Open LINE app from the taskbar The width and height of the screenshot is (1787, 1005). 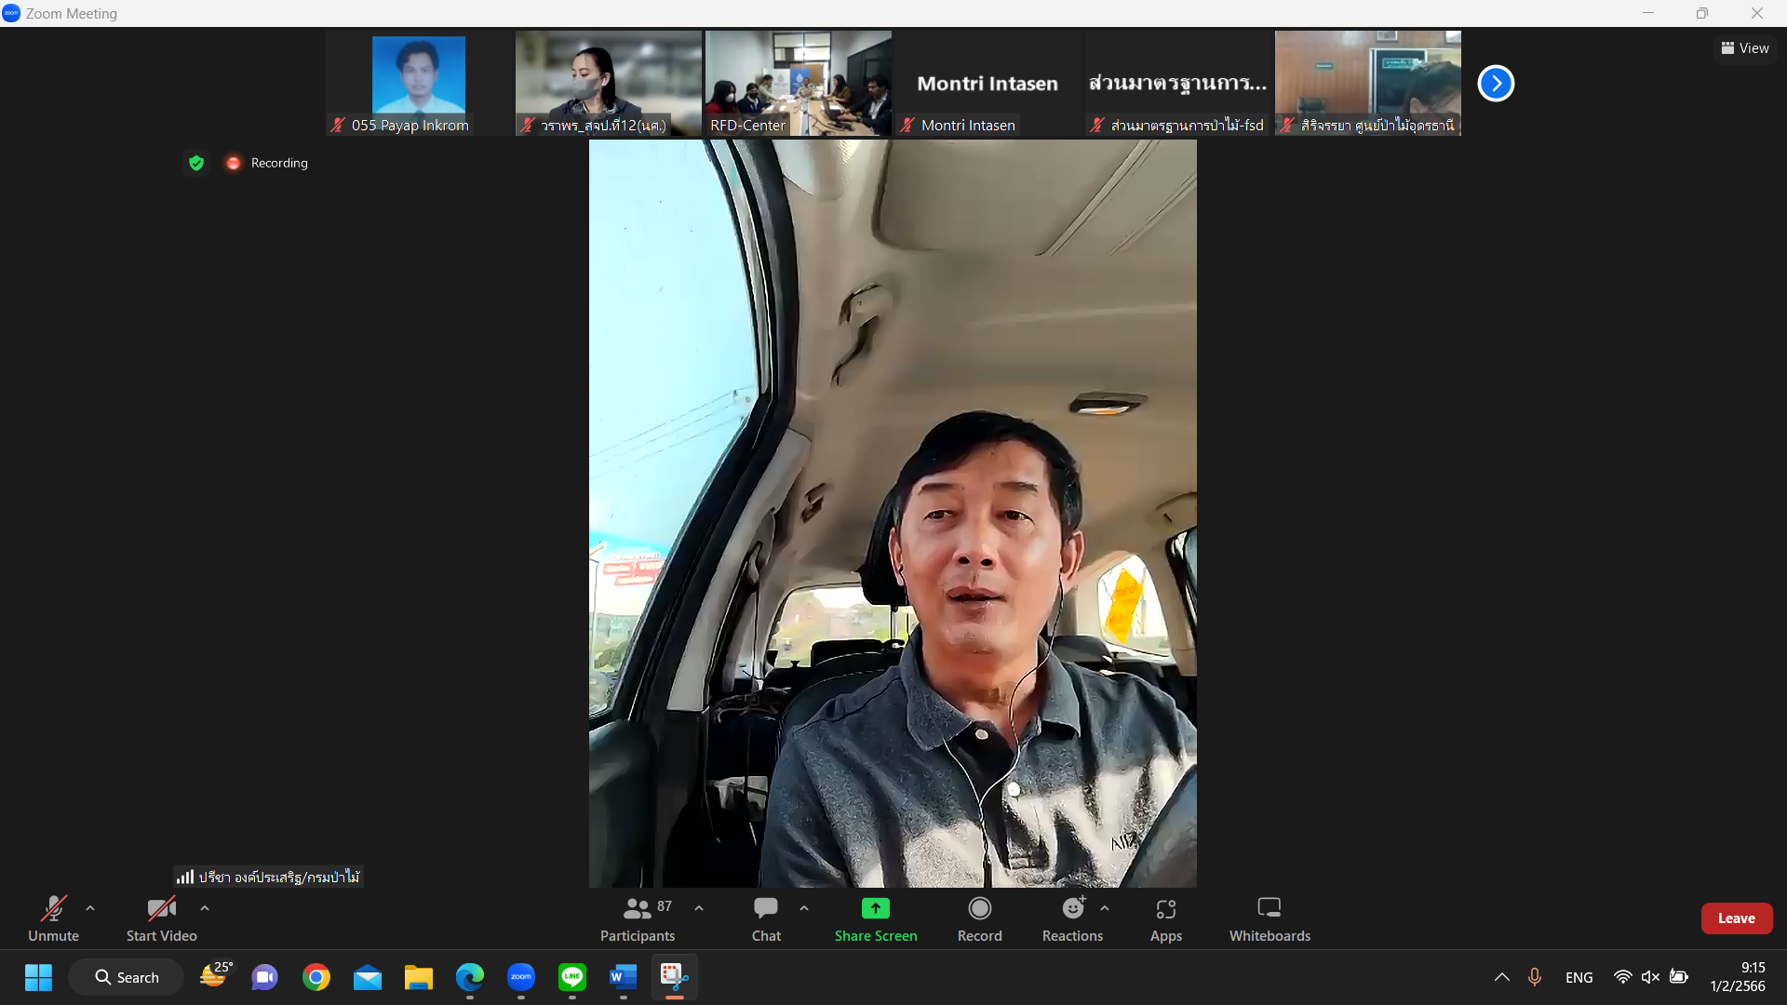point(571,977)
